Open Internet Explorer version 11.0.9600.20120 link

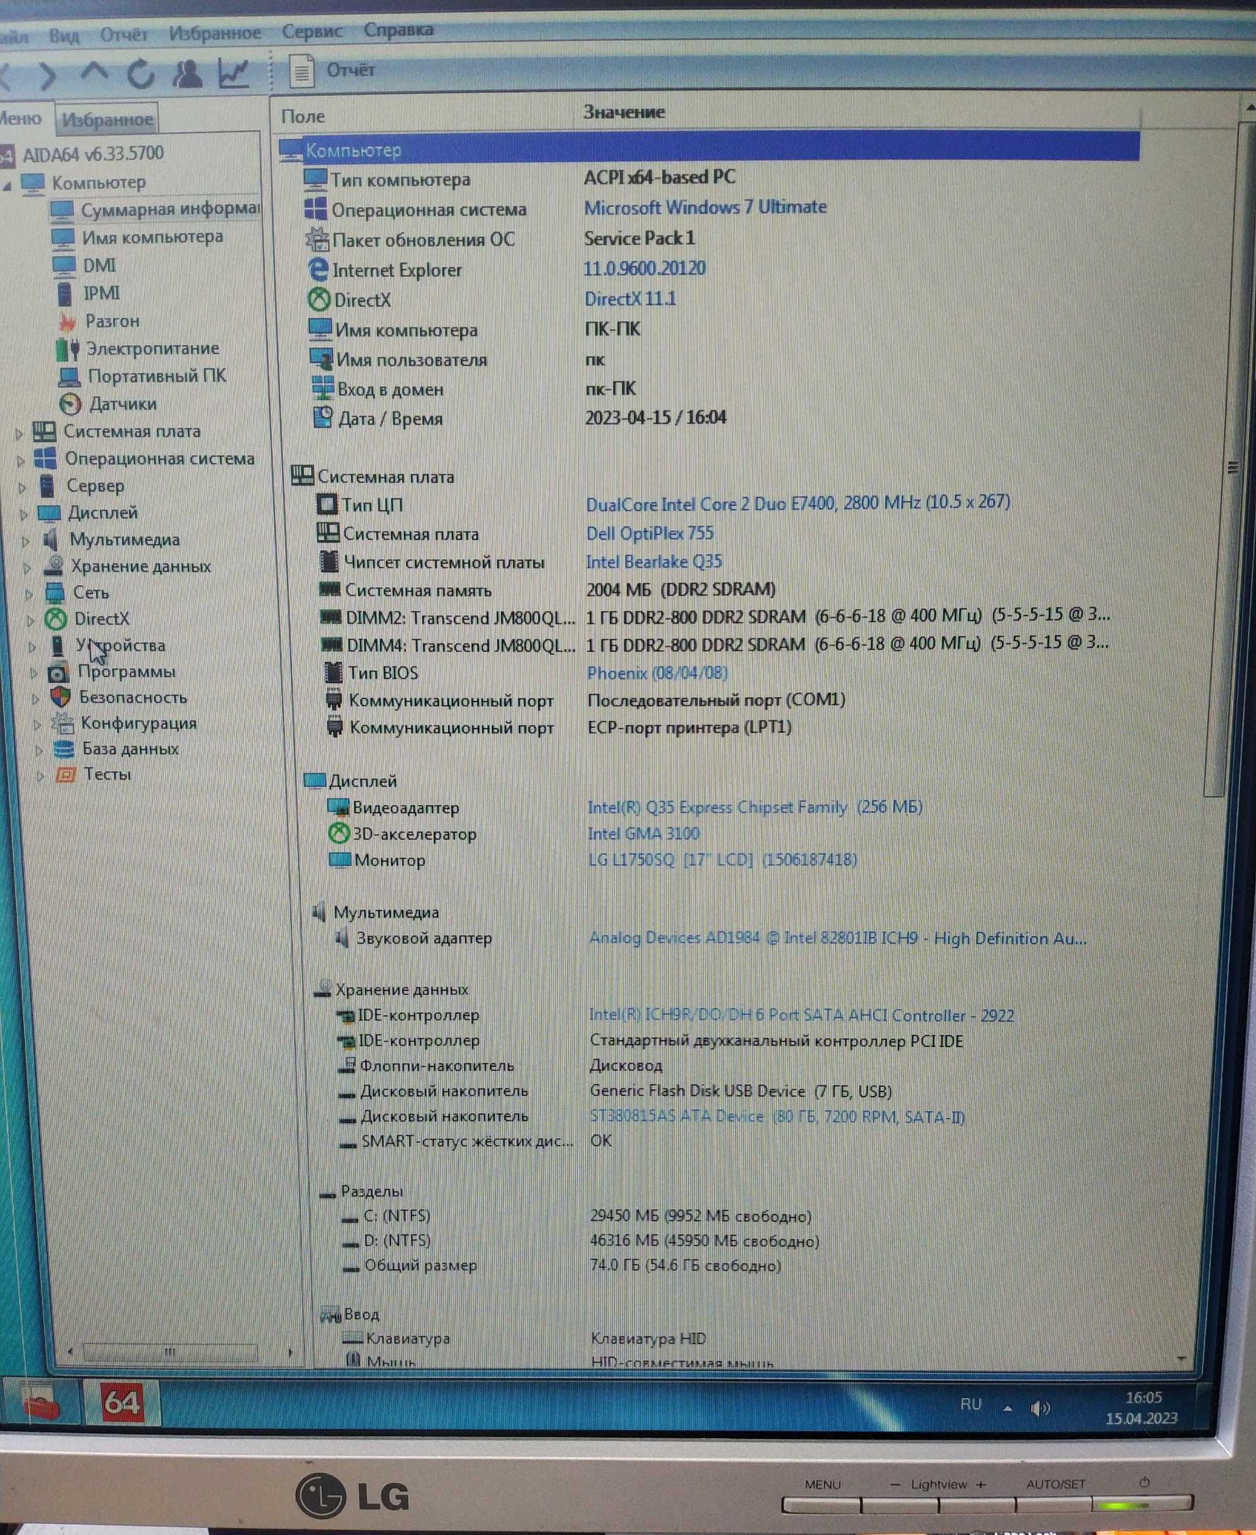tap(644, 268)
